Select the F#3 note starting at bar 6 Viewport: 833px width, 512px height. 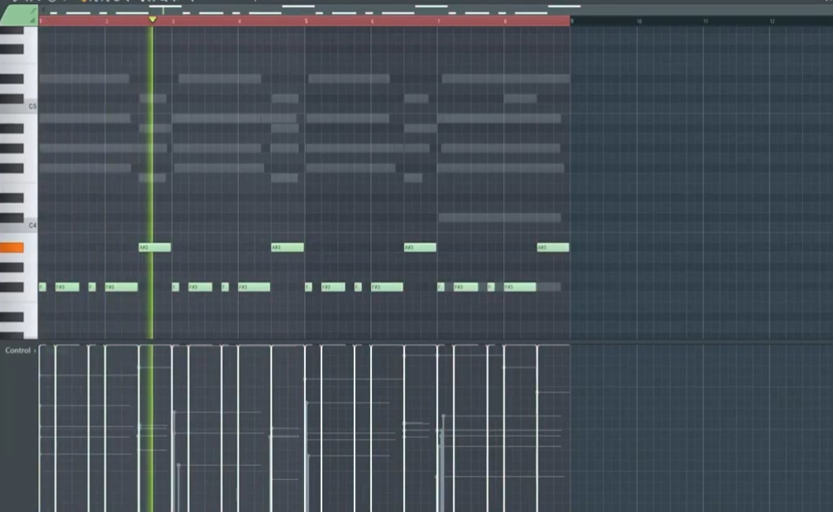(x=387, y=287)
